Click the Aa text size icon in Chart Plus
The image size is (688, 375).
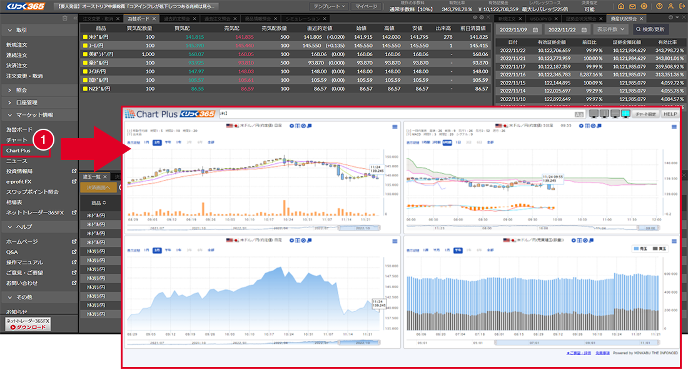(579, 114)
